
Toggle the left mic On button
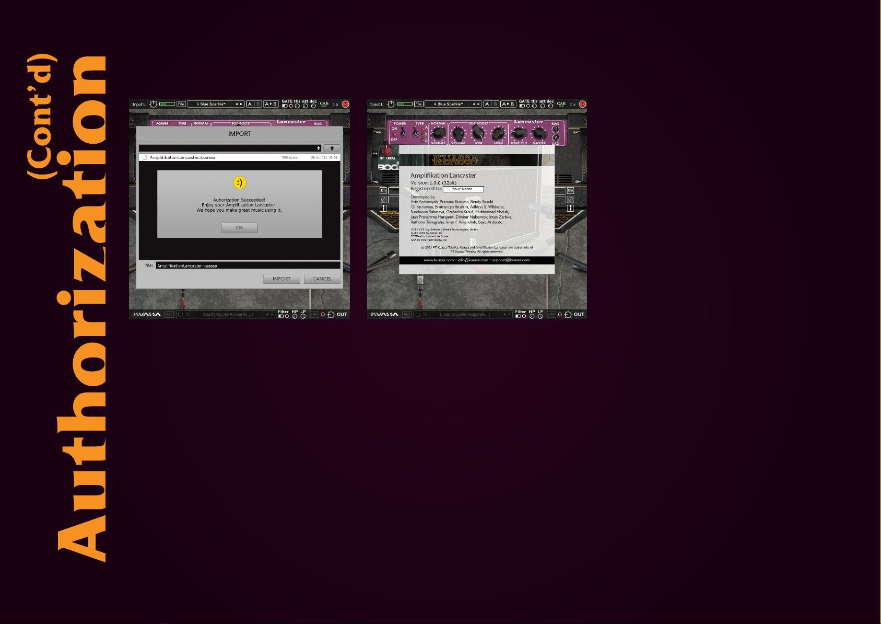[383, 191]
